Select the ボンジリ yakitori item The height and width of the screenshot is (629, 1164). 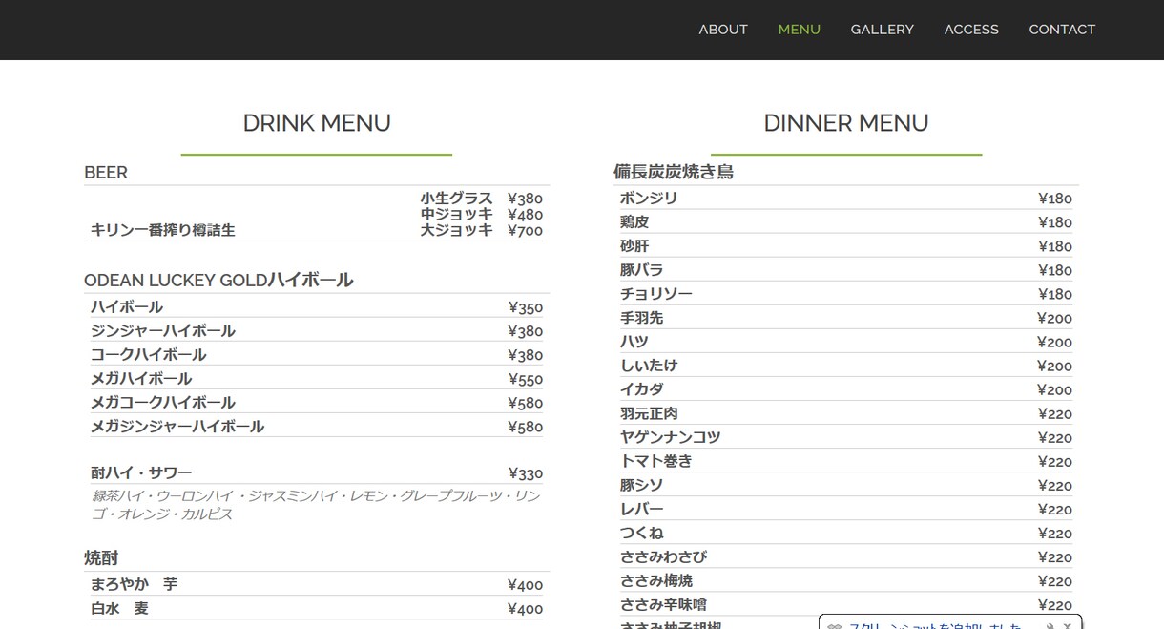(x=649, y=199)
